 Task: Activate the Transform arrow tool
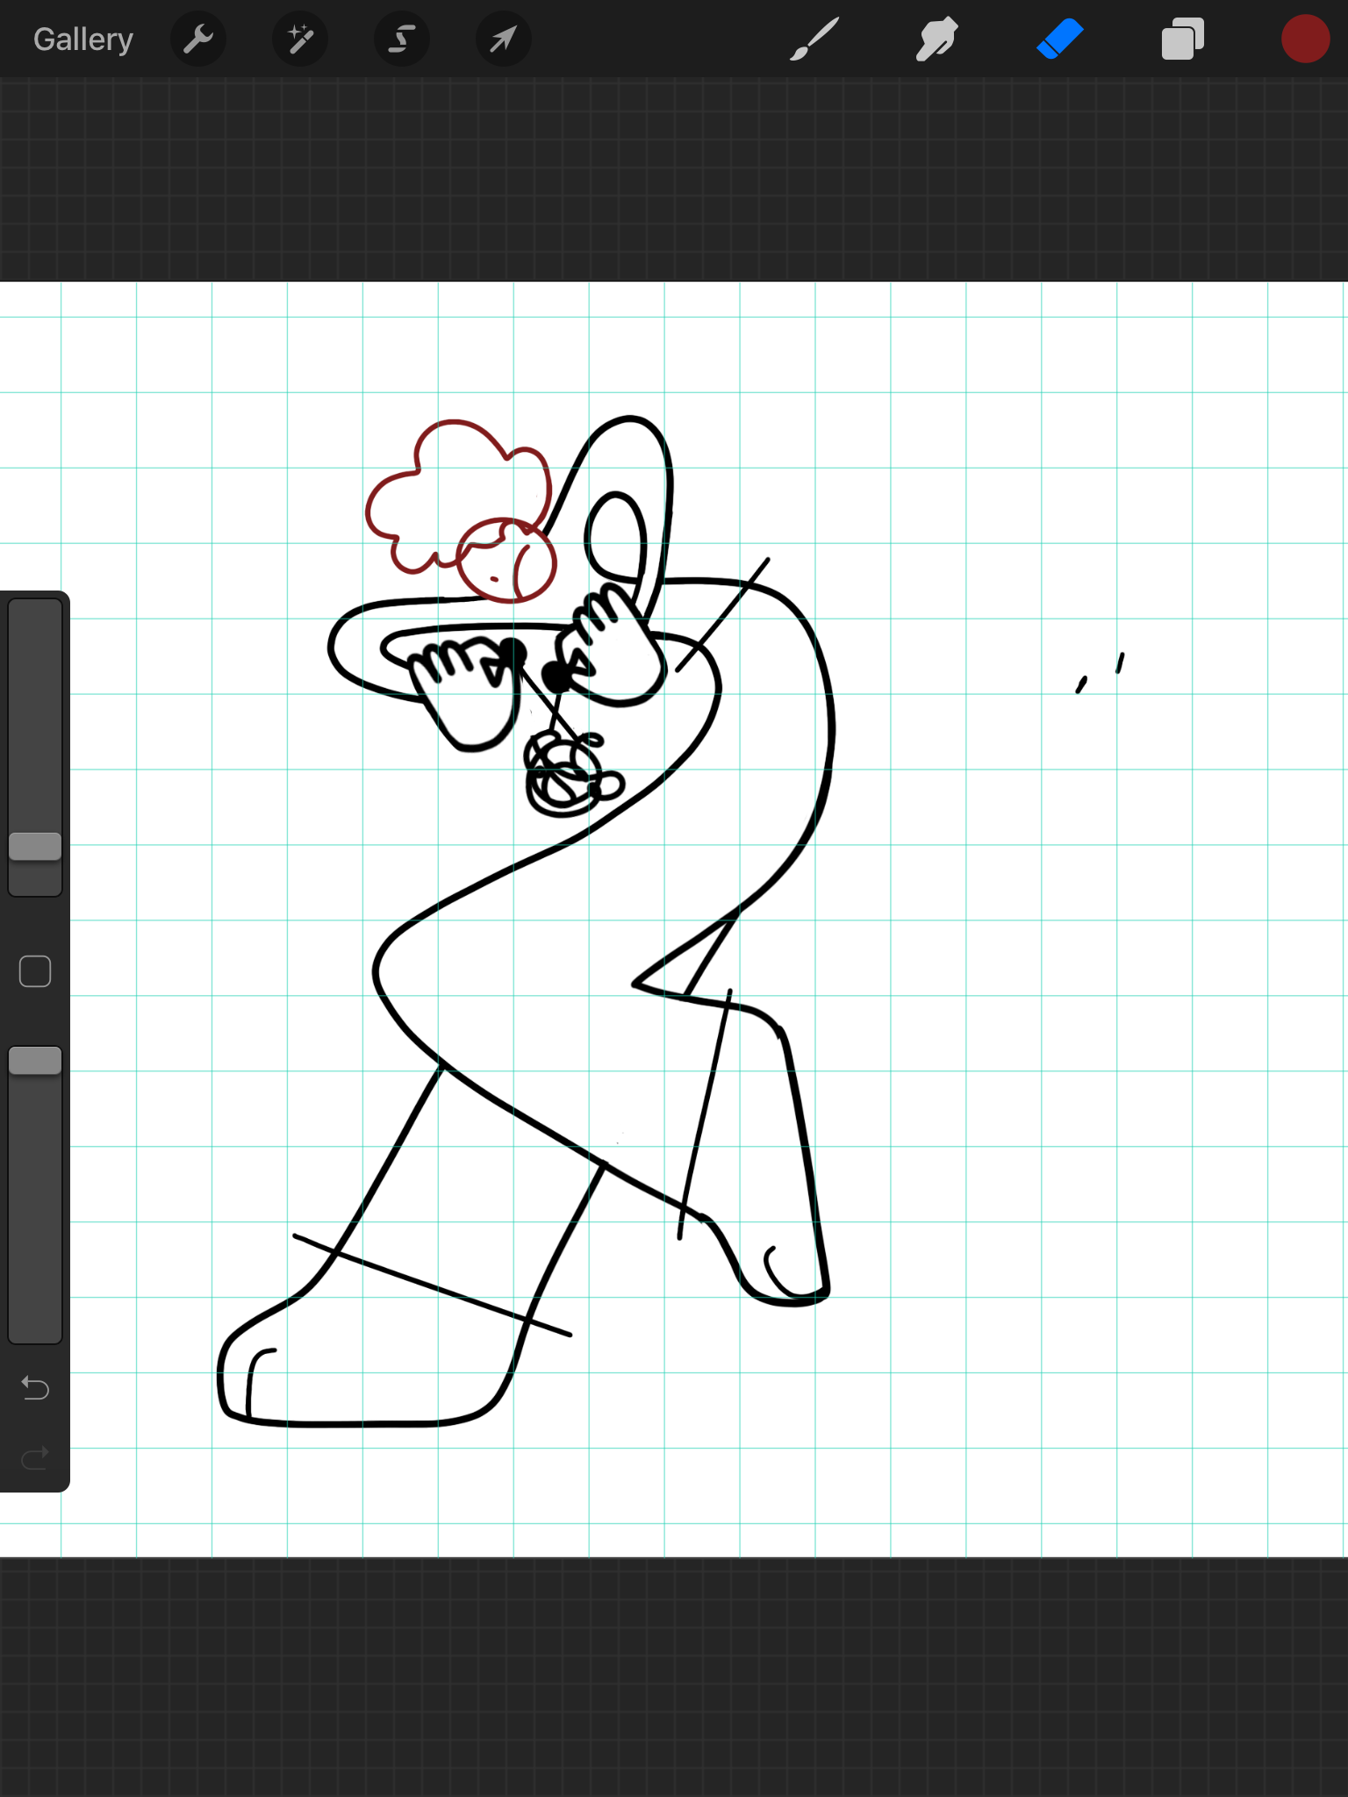(x=504, y=39)
